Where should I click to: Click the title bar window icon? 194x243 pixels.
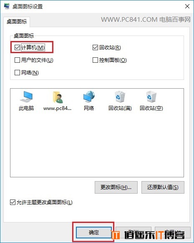click(x=7, y=6)
